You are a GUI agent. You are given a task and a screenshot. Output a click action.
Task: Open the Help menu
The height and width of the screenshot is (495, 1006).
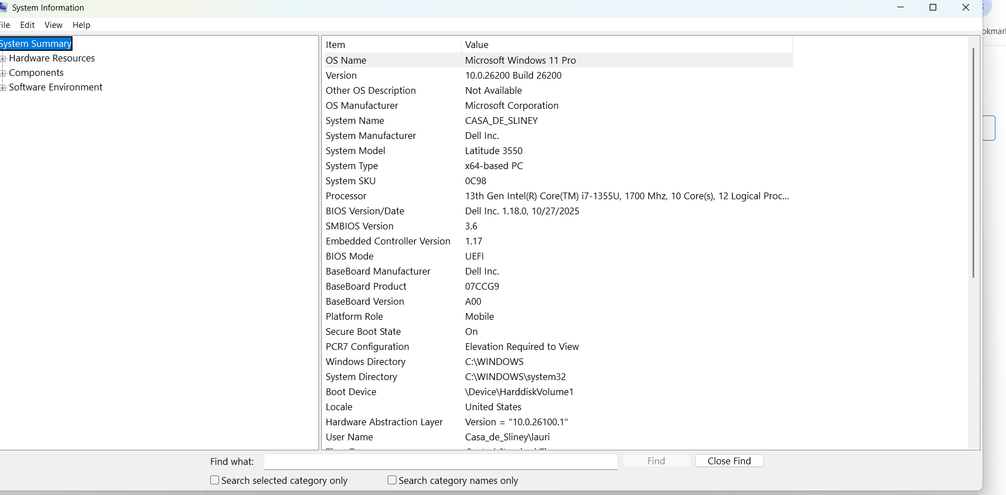click(81, 25)
